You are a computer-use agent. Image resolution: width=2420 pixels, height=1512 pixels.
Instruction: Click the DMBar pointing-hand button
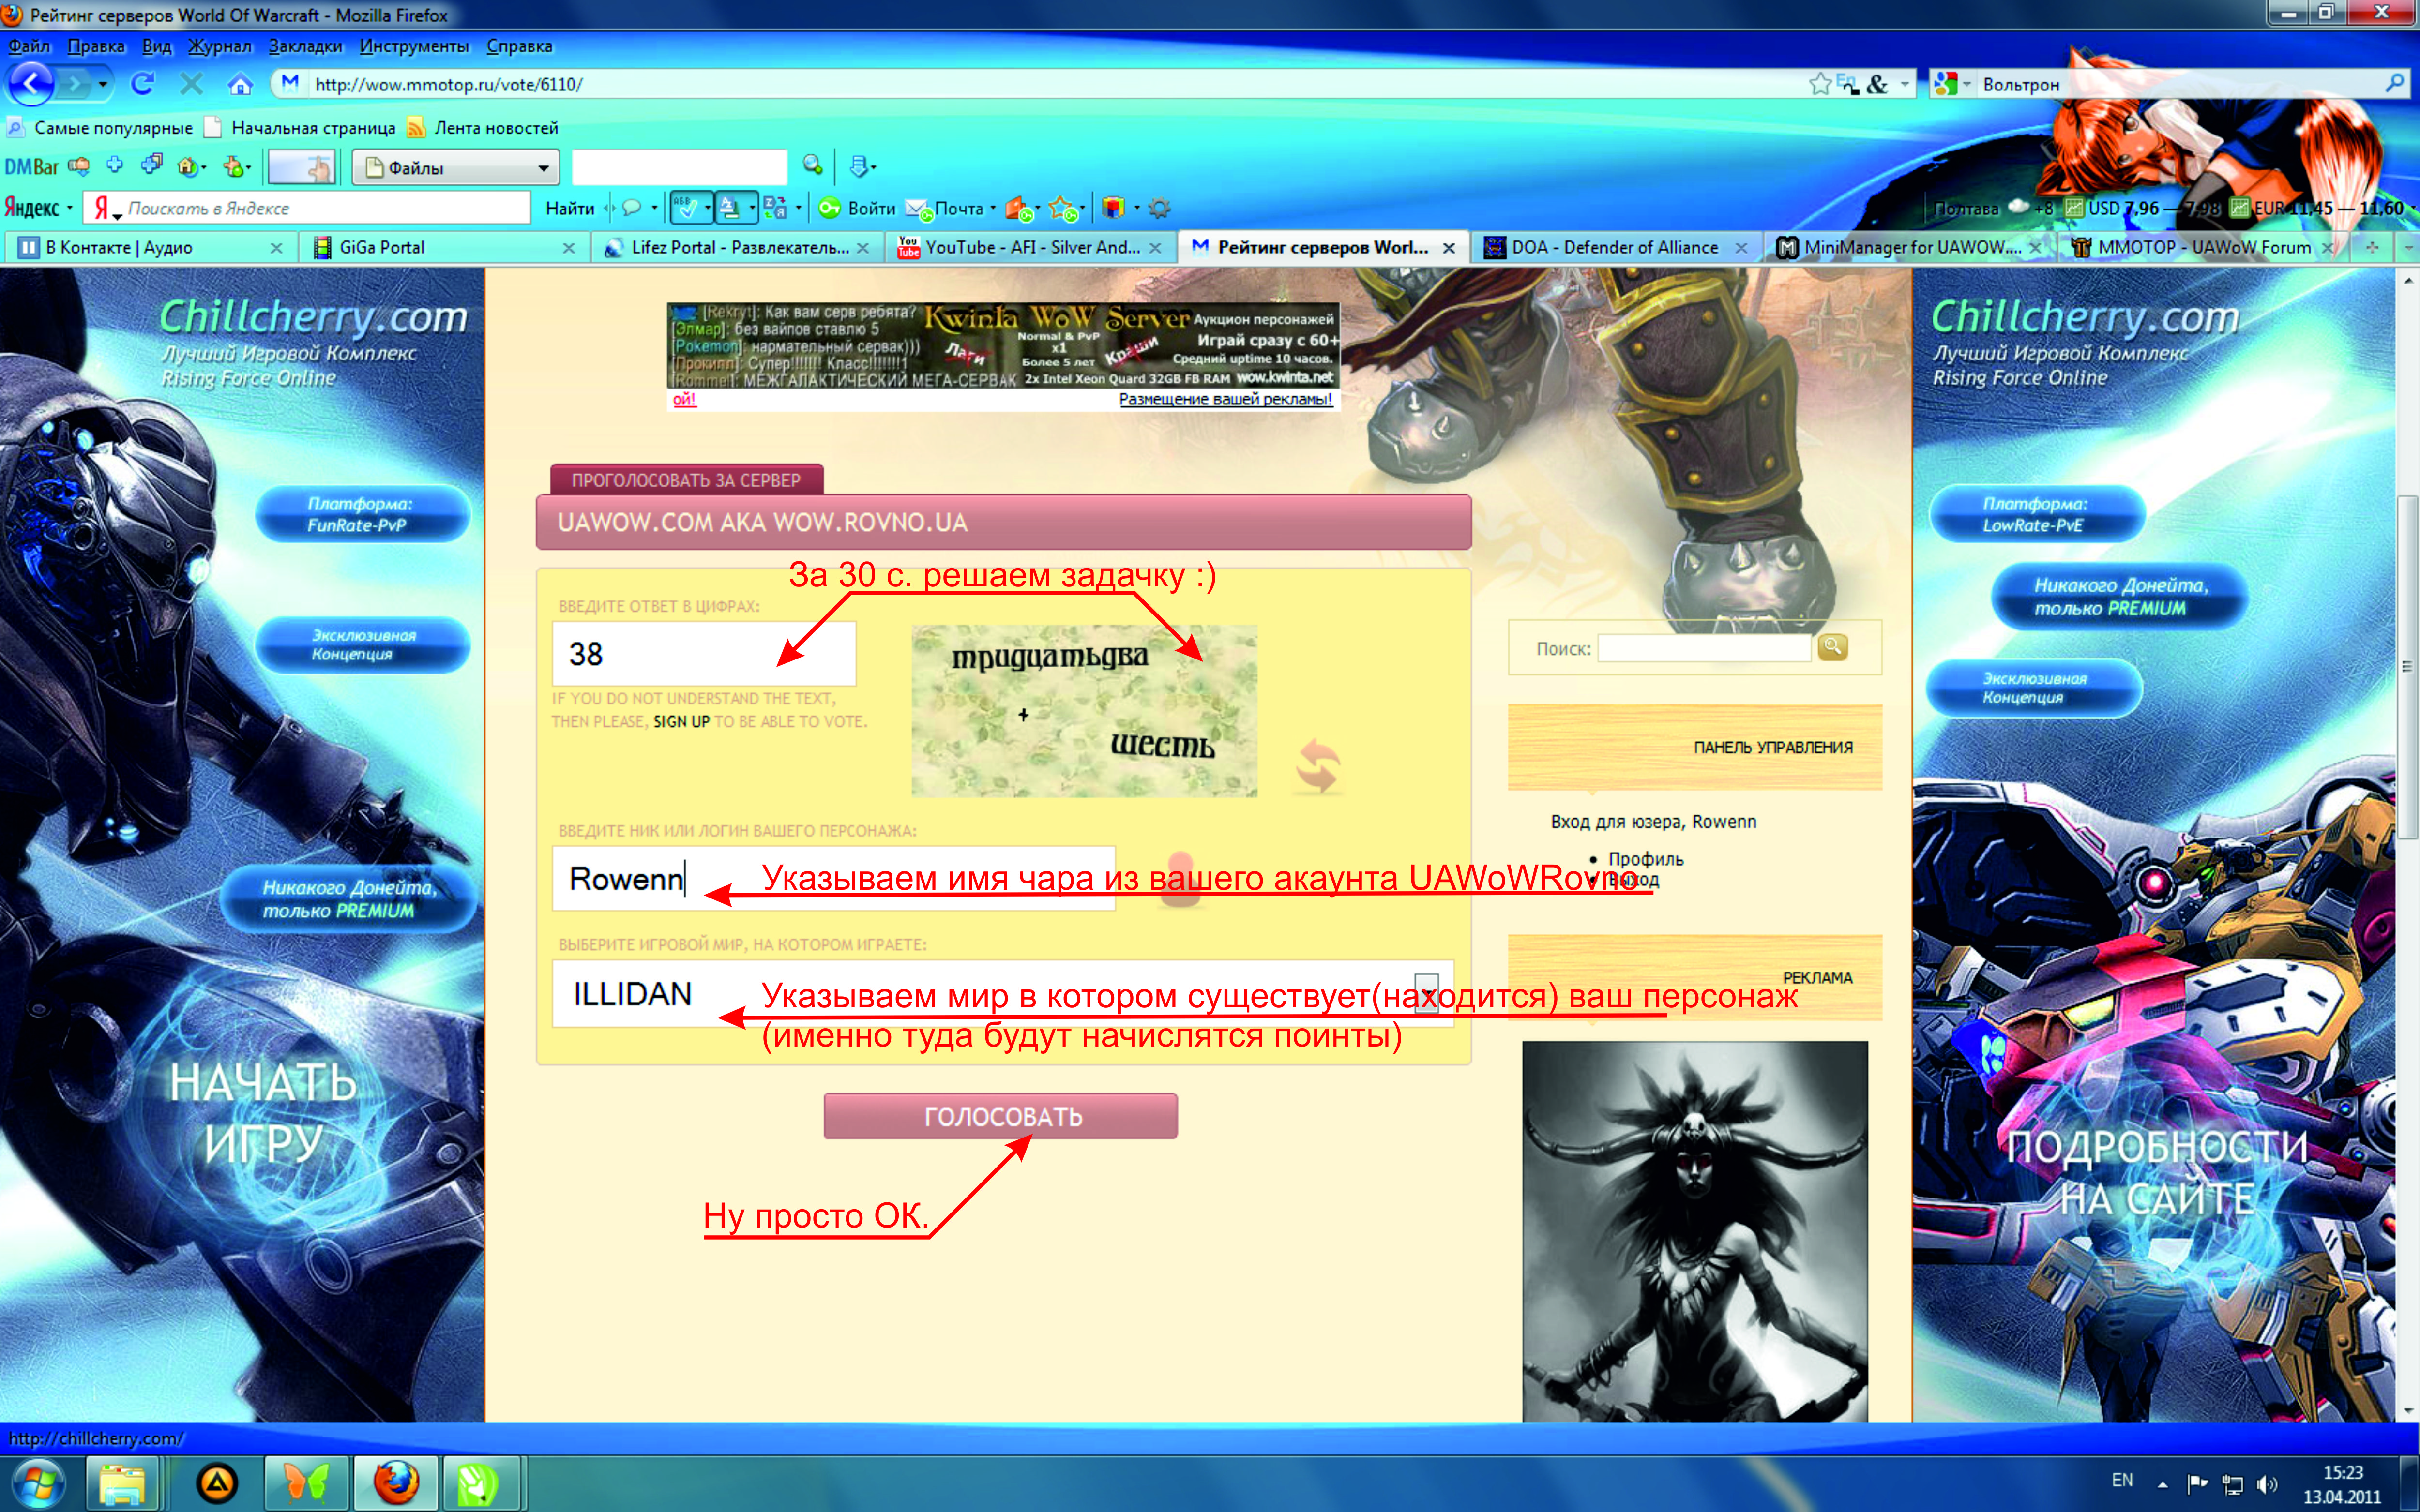[301, 167]
